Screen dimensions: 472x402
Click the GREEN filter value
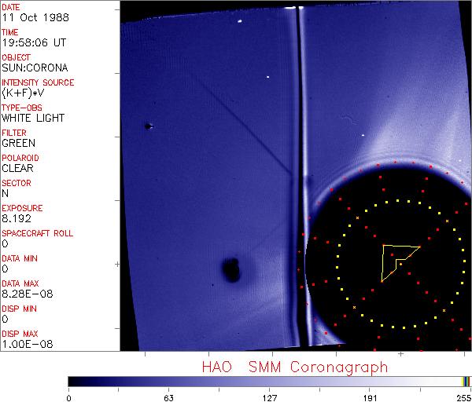pos(18,144)
